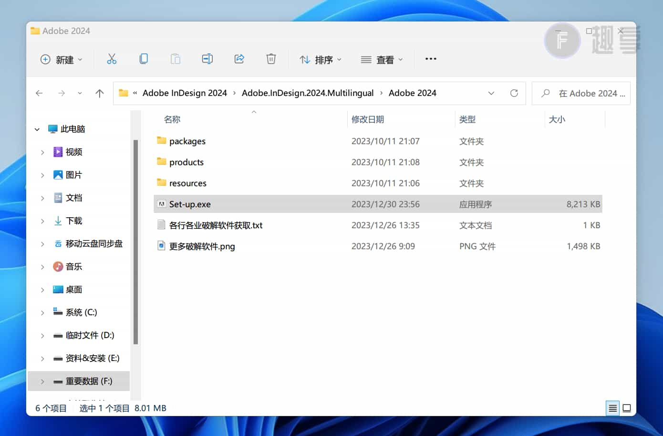The height and width of the screenshot is (436, 663).
Task: Expand the 下载 tree node
Action: [42, 221]
